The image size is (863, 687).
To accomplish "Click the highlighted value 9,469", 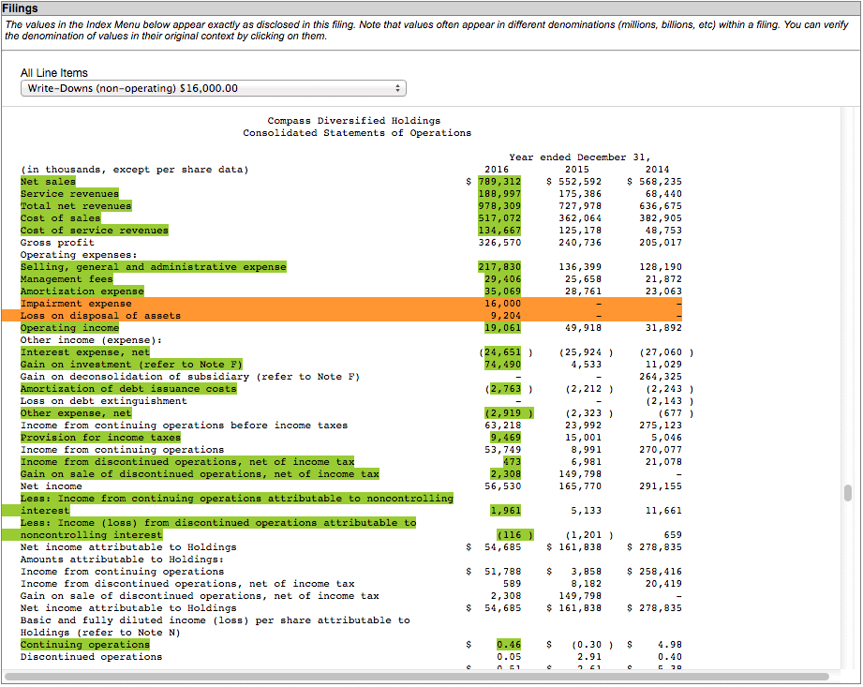I will point(506,438).
